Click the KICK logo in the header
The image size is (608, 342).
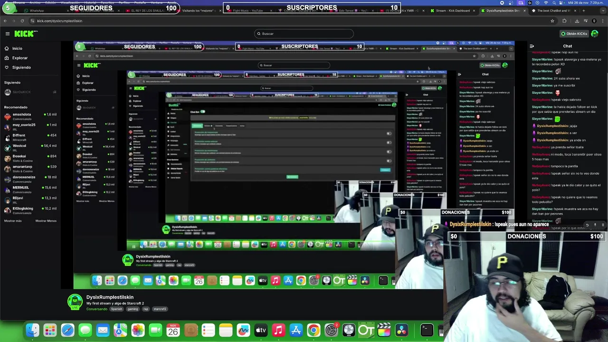(x=25, y=34)
